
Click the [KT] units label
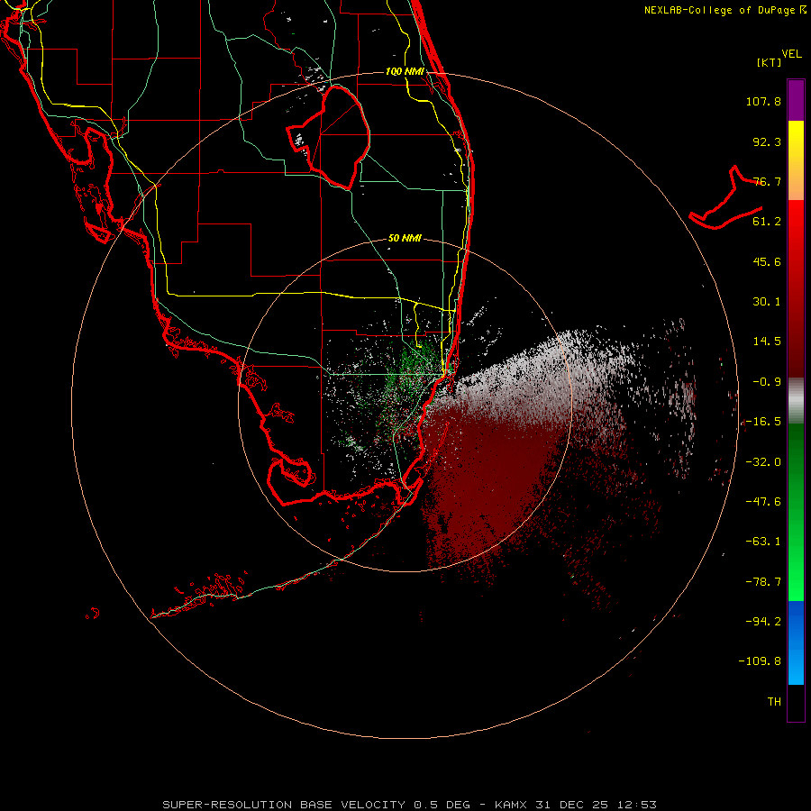tap(769, 62)
